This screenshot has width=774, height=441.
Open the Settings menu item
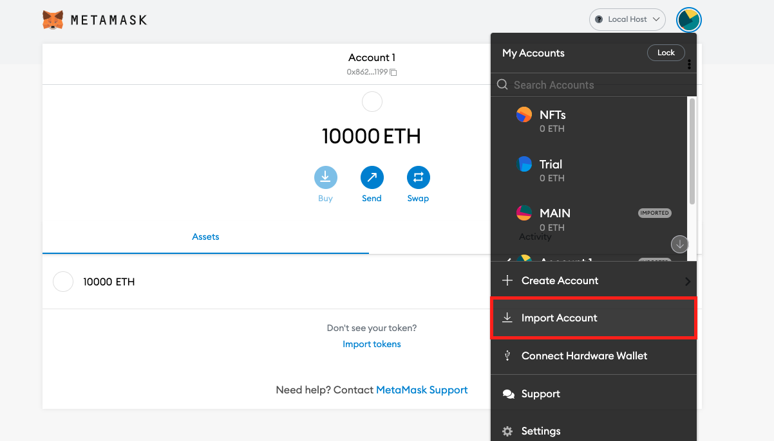594,429
